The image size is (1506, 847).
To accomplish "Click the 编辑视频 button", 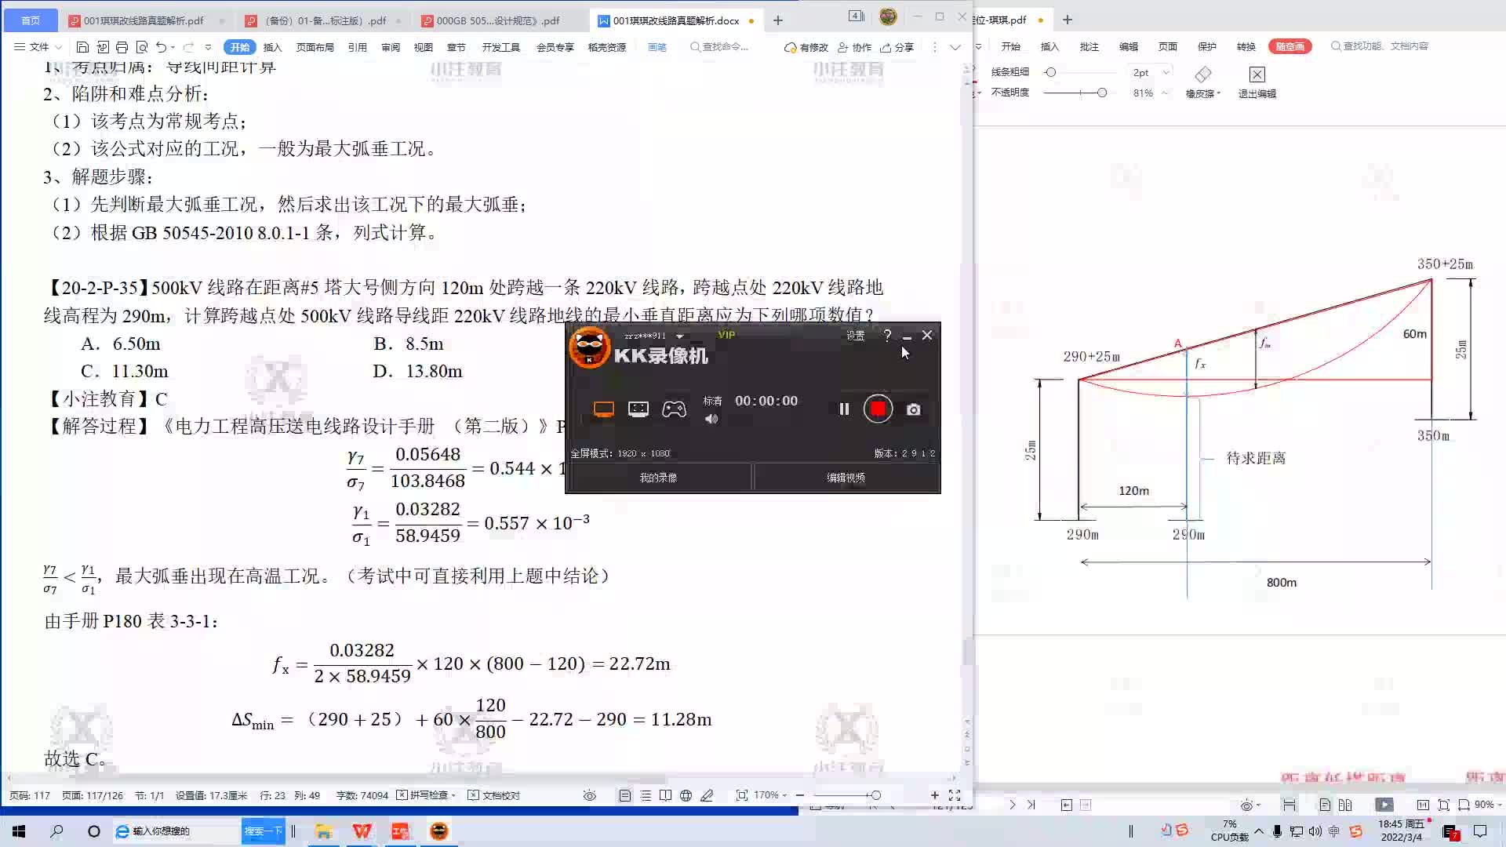I will tap(846, 478).
